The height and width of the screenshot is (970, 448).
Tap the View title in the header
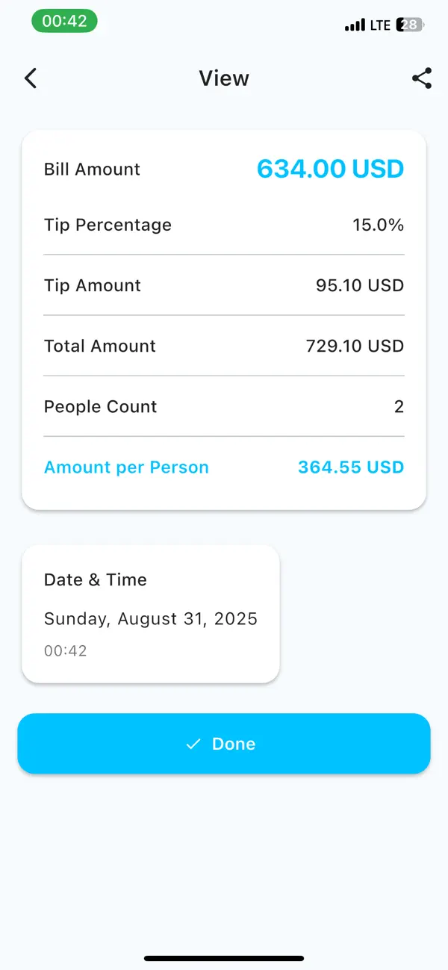tap(223, 78)
